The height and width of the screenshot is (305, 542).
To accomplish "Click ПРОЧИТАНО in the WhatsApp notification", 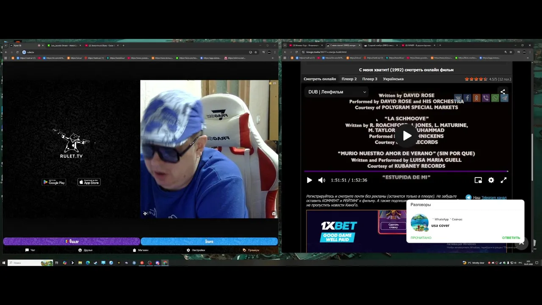I will (x=421, y=238).
